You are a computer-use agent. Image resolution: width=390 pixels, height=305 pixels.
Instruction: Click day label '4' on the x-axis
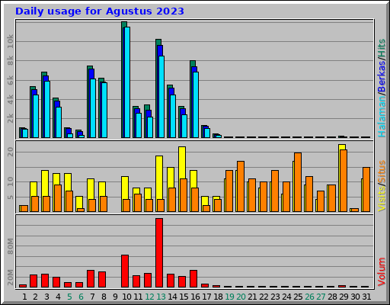[58, 297]
